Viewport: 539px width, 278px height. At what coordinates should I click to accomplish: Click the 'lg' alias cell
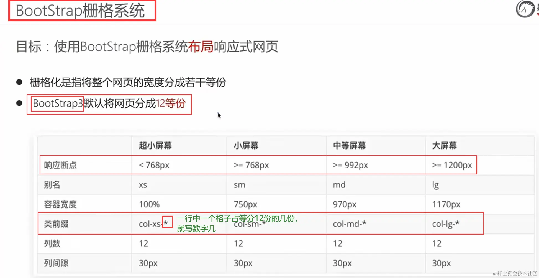(x=435, y=185)
